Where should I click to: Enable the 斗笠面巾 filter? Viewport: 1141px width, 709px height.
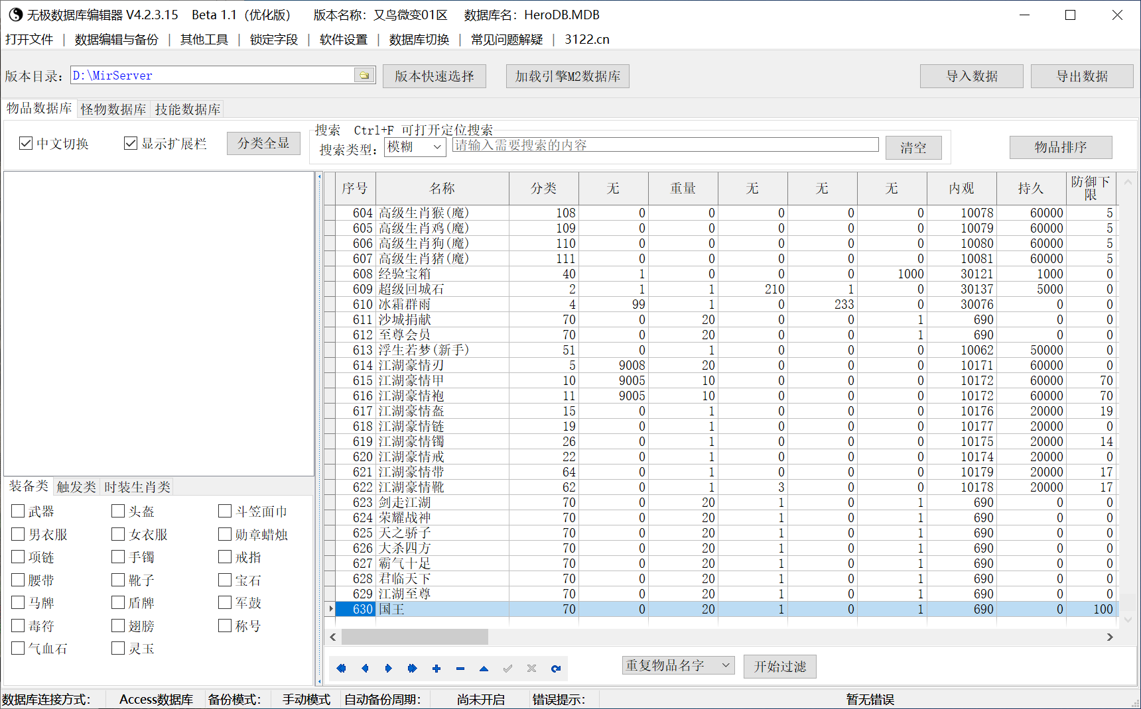(x=225, y=511)
